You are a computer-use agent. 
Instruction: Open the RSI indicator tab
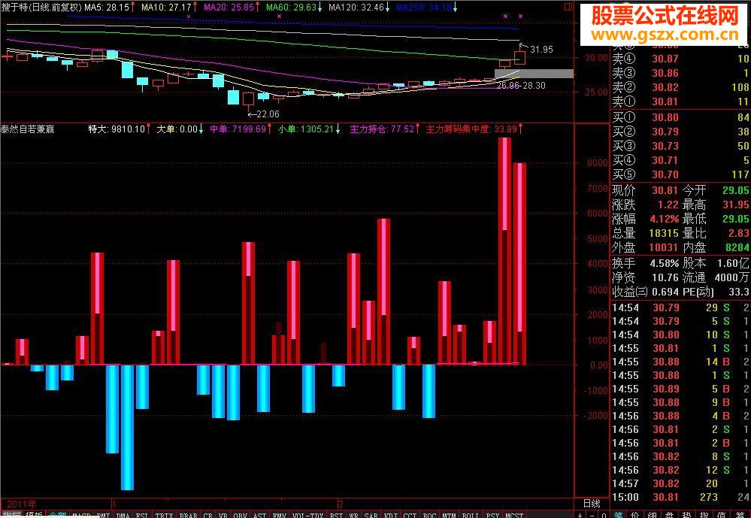click(336, 515)
